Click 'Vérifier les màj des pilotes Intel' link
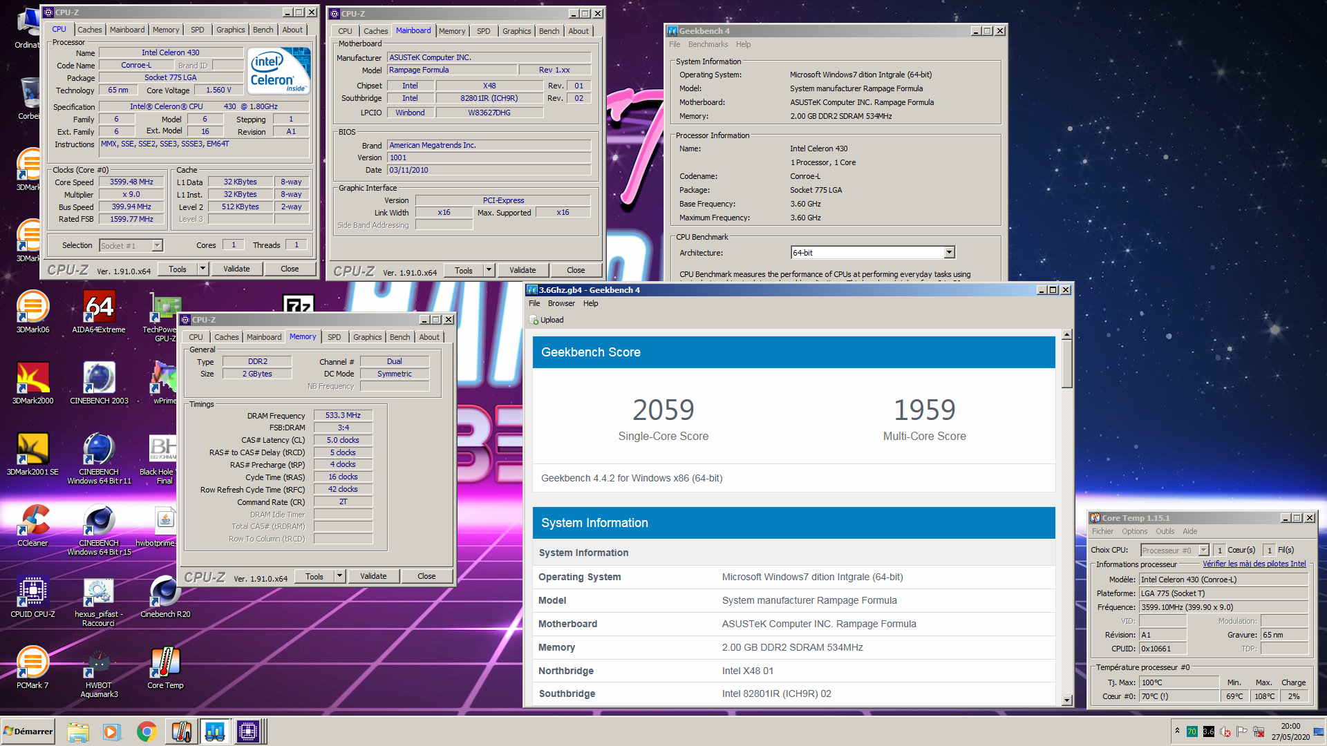Viewport: 1327px width, 746px height. tap(1254, 564)
